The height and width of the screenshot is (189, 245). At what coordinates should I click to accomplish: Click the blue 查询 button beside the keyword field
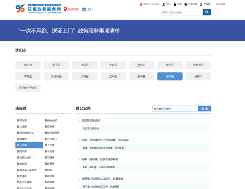pyautogui.click(x=204, y=109)
